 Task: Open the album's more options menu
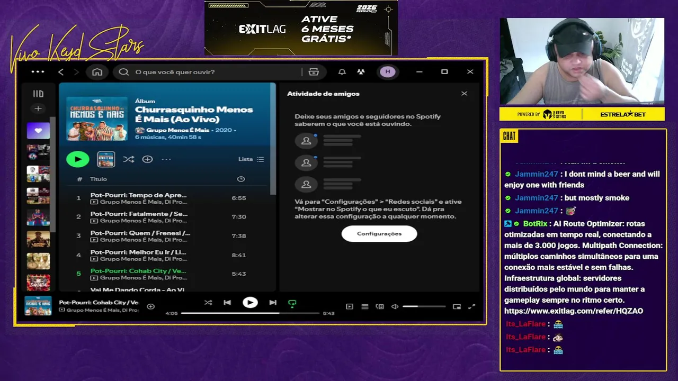tap(166, 159)
